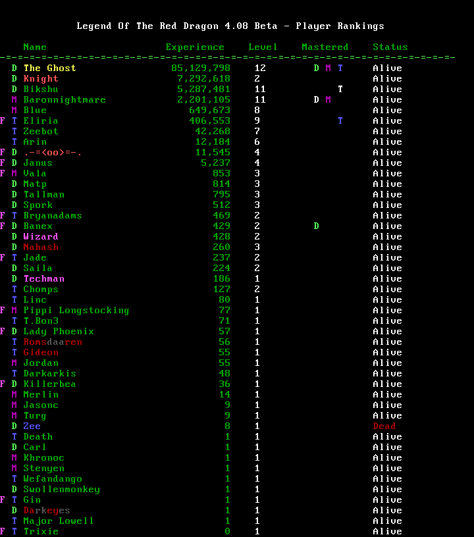Image resolution: width=474 pixels, height=537 pixels.
Task: Select Bryanadams in the rankings
Action: (x=53, y=216)
